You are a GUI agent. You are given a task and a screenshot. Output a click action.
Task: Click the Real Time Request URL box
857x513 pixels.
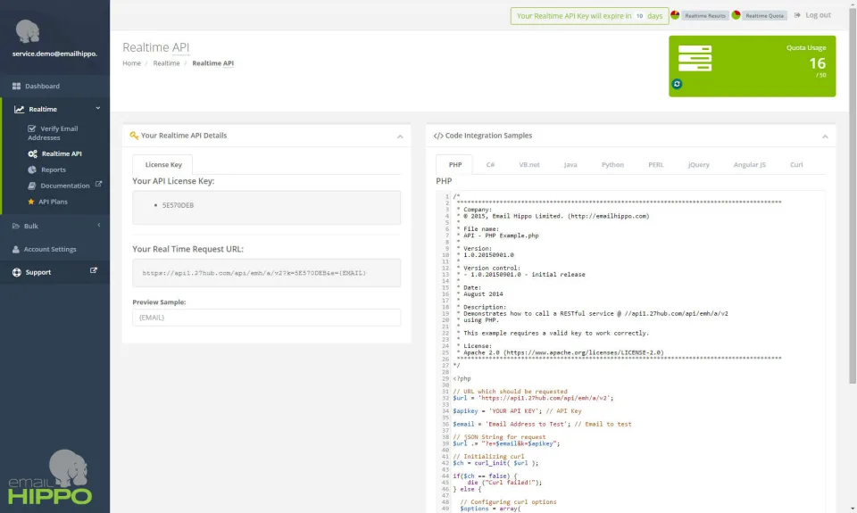(x=266, y=273)
